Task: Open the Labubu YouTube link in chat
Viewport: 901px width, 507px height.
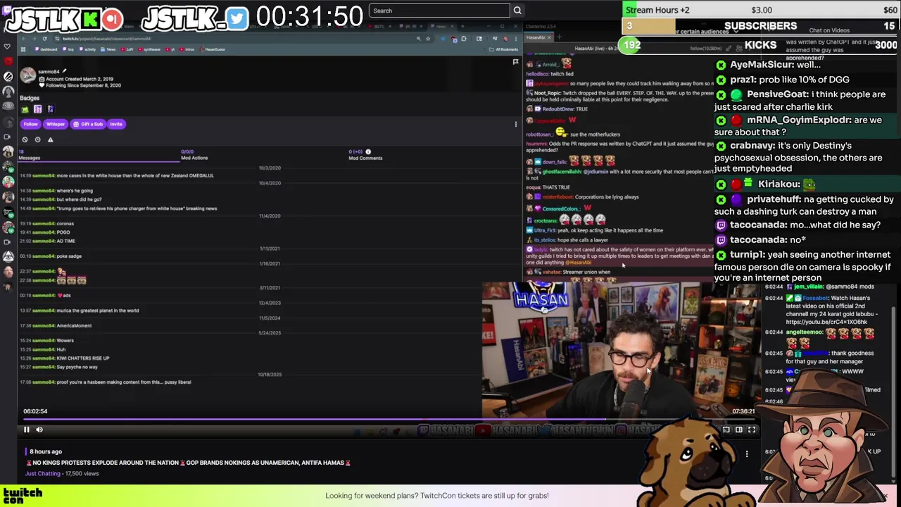Action: pos(827,322)
